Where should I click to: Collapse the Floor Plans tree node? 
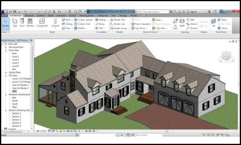click(6, 50)
